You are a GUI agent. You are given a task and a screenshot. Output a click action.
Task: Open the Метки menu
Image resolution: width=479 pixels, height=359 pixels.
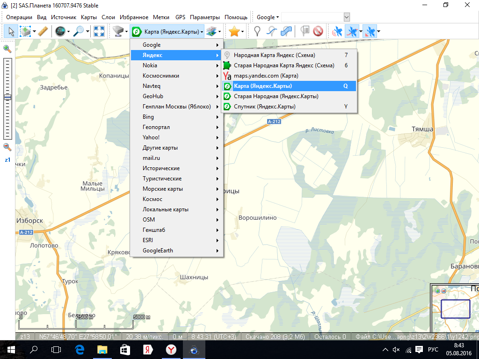tap(161, 17)
